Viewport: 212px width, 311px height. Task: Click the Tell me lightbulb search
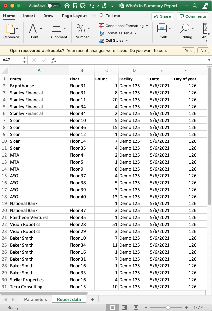(x=110, y=16)
